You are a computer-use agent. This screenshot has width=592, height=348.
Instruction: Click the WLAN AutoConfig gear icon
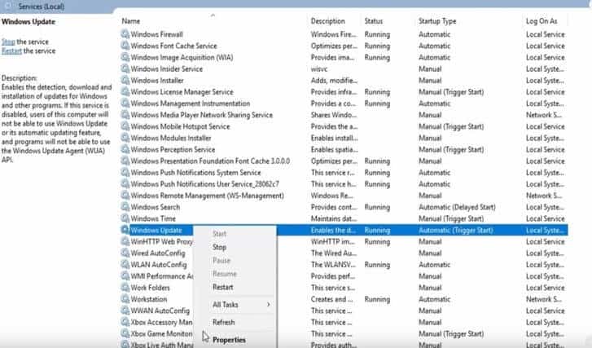125,265
